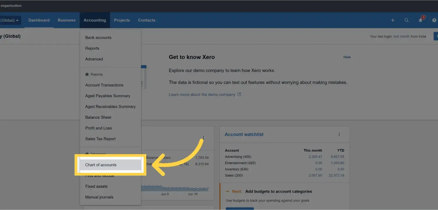438x210 pixels.
Task: Click Advertising (400) YTD value 9,657.05
Action: (x=337, y=157)
